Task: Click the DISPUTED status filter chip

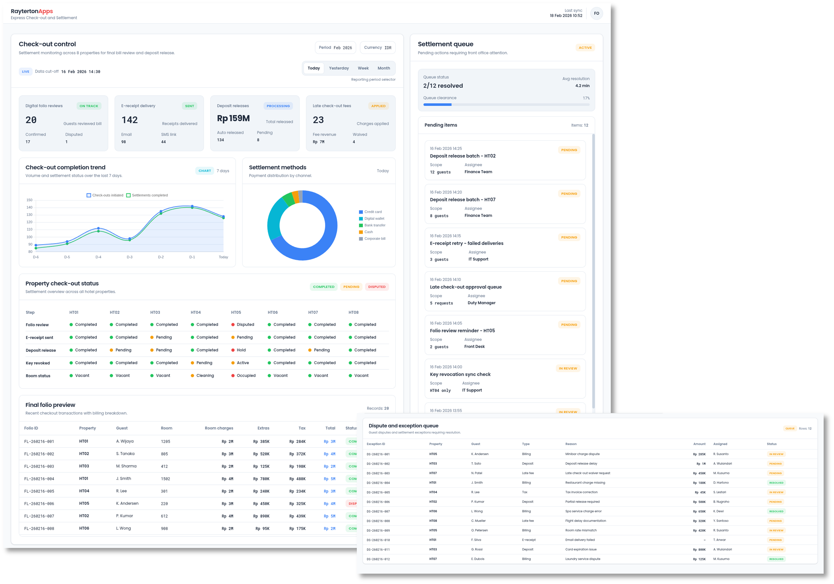Action: tap(377, 287)
